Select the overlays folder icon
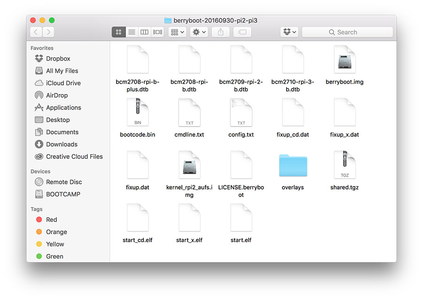423x300 pixels. point(292,166)
